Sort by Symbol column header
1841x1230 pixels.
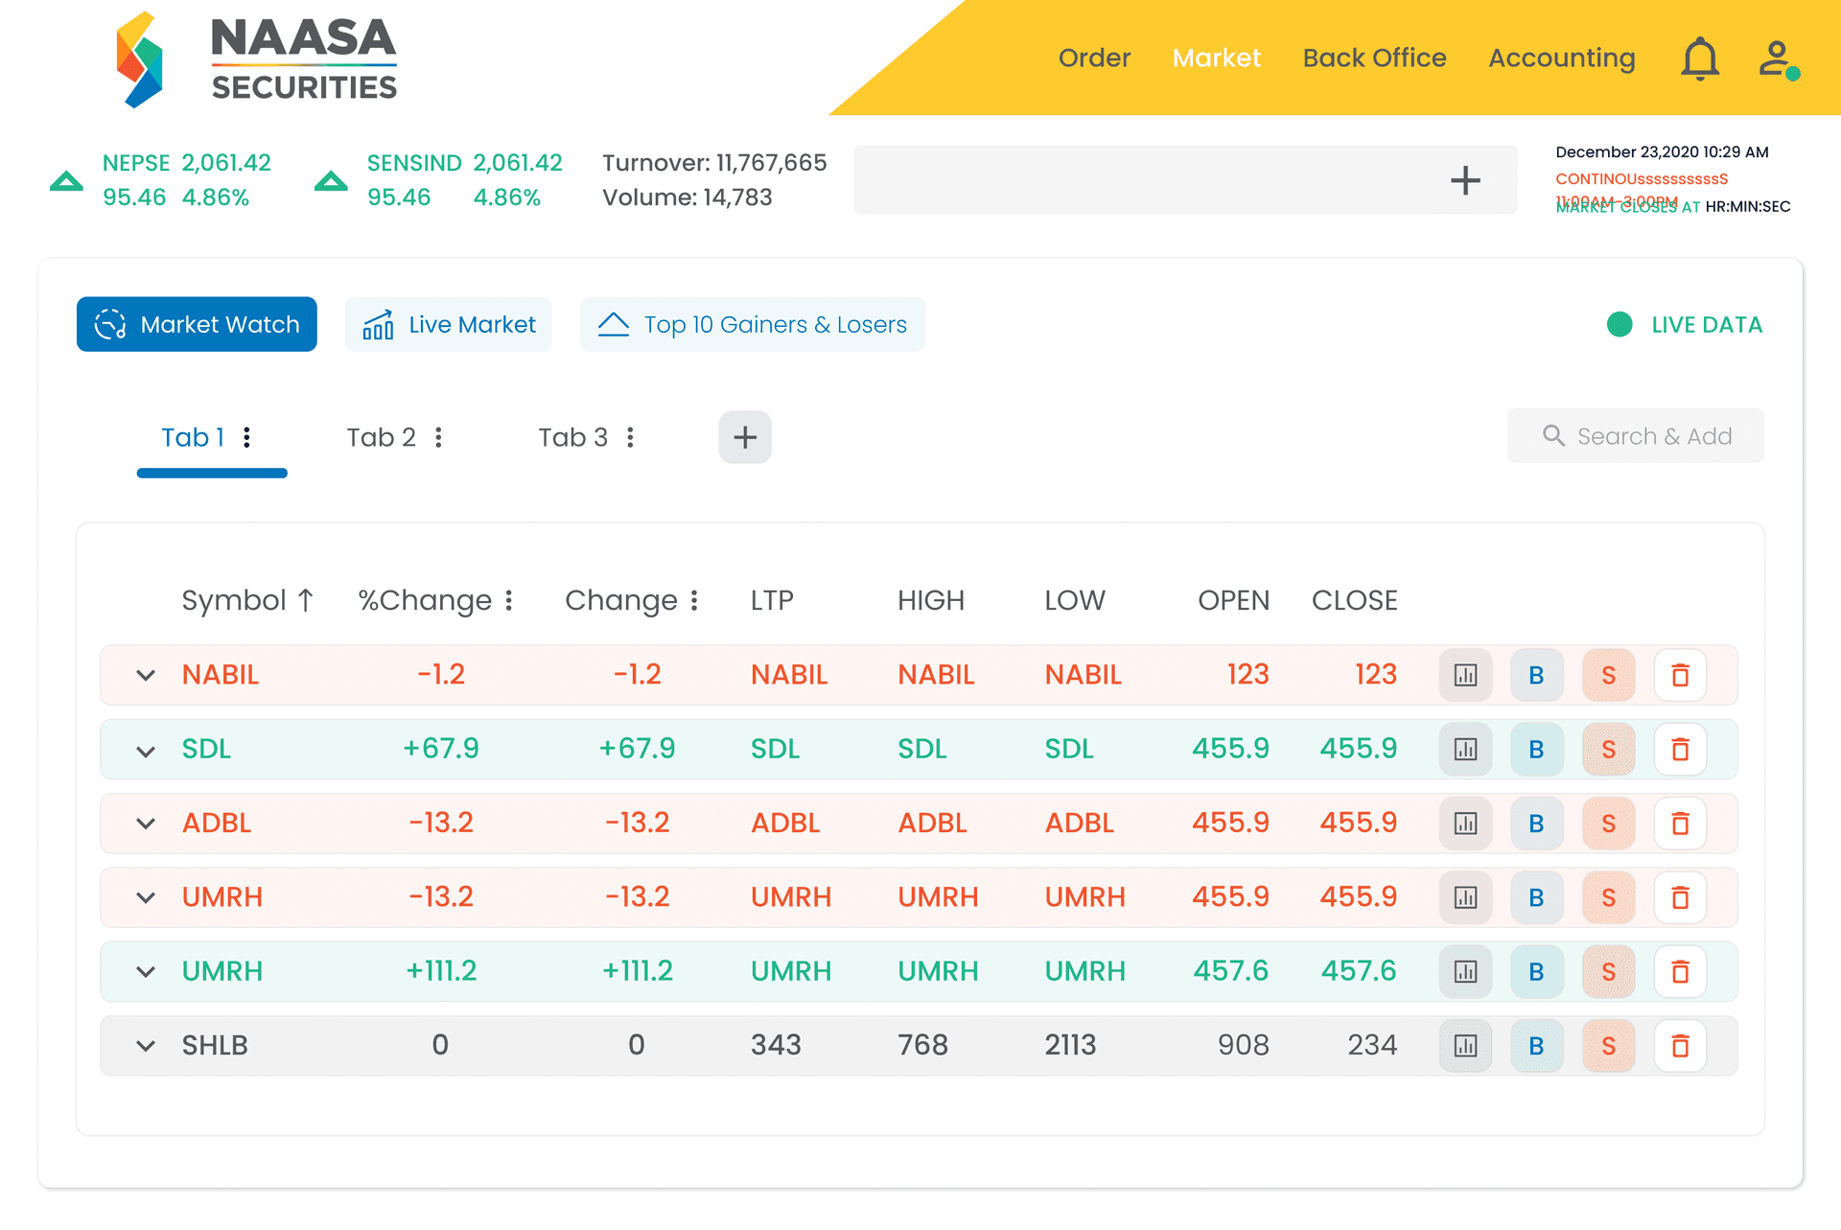(247, 600)
